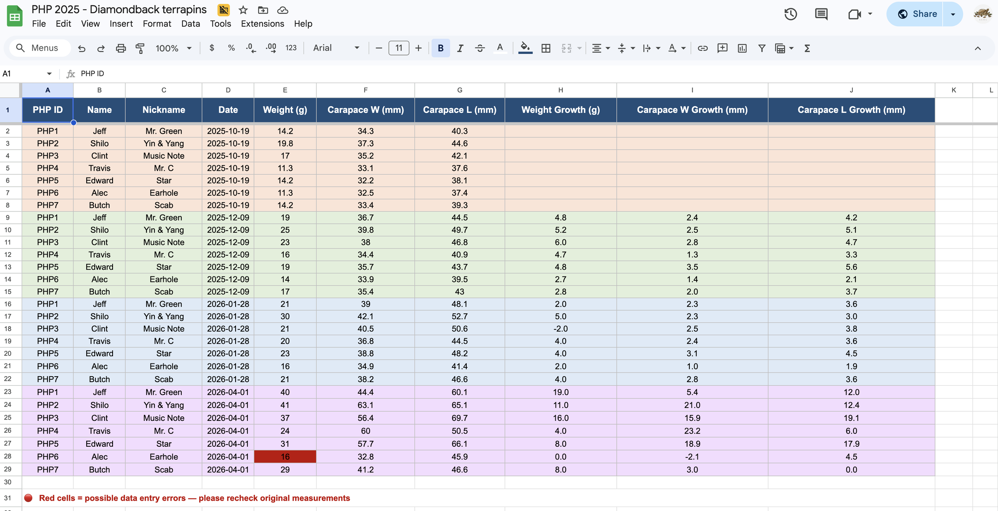998x511 pixels.
Task: Click the functions sigma icon
Action: click(x=807, y=48)
